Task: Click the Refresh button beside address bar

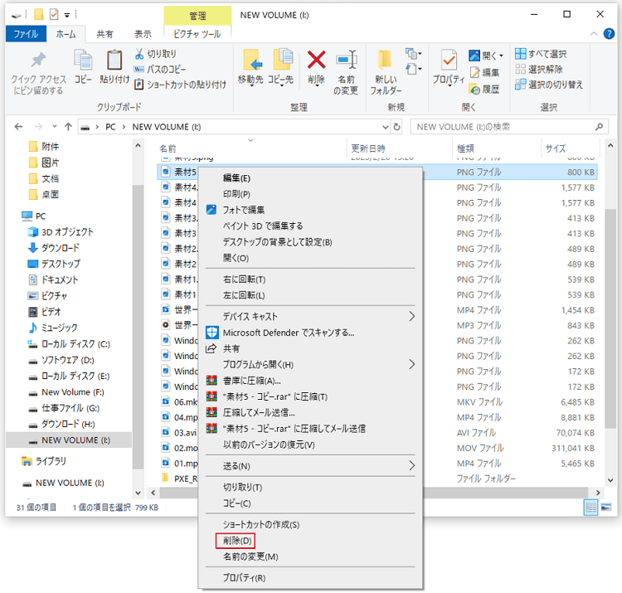Action: click(397, 127)
